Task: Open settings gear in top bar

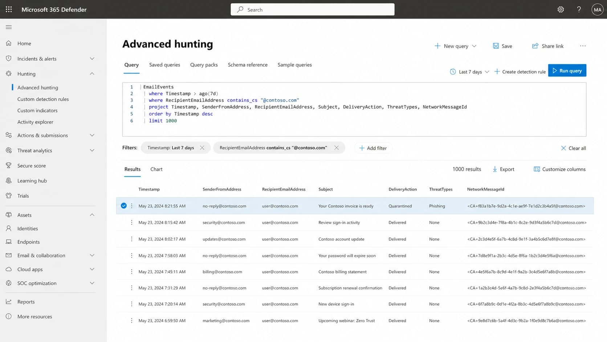Action: tap(561, 9)
